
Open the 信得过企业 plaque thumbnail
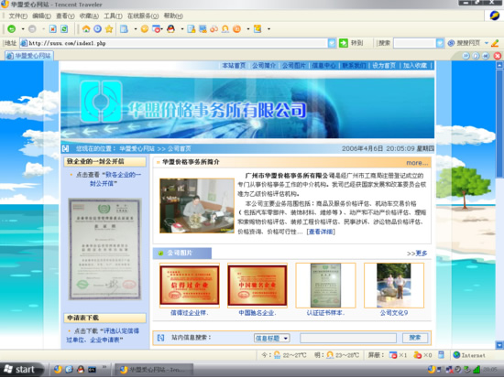[x=190, y=286]
